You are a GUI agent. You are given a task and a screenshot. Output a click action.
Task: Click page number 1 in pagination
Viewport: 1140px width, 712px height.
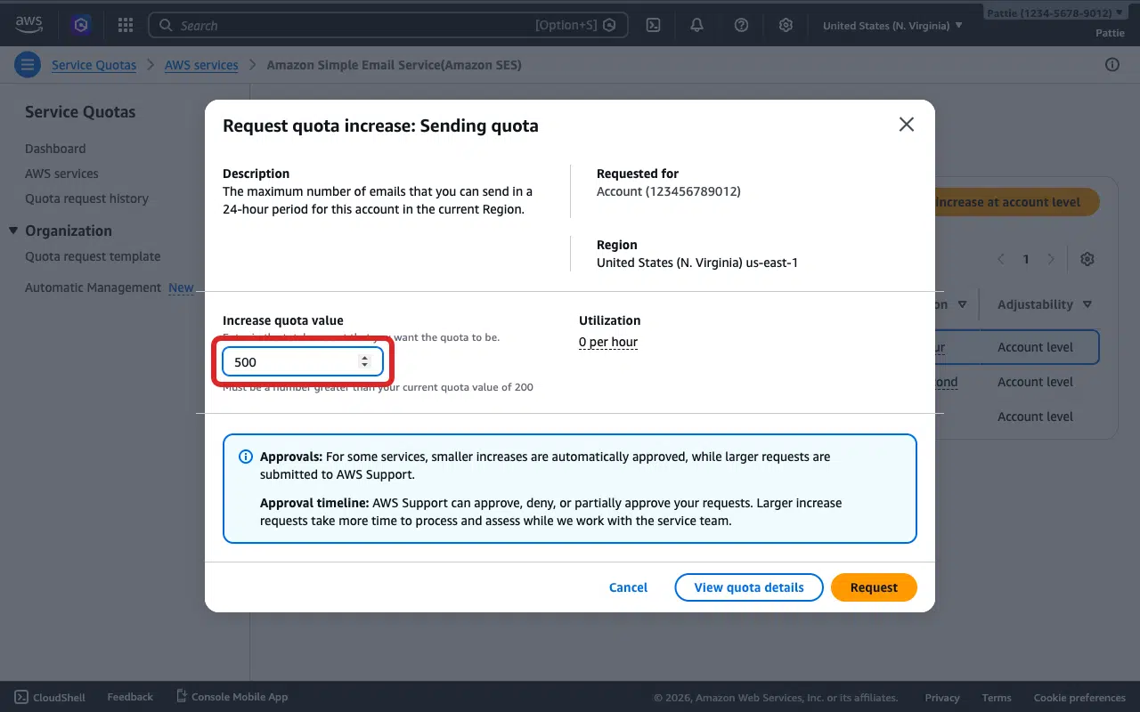(1026, 259)
